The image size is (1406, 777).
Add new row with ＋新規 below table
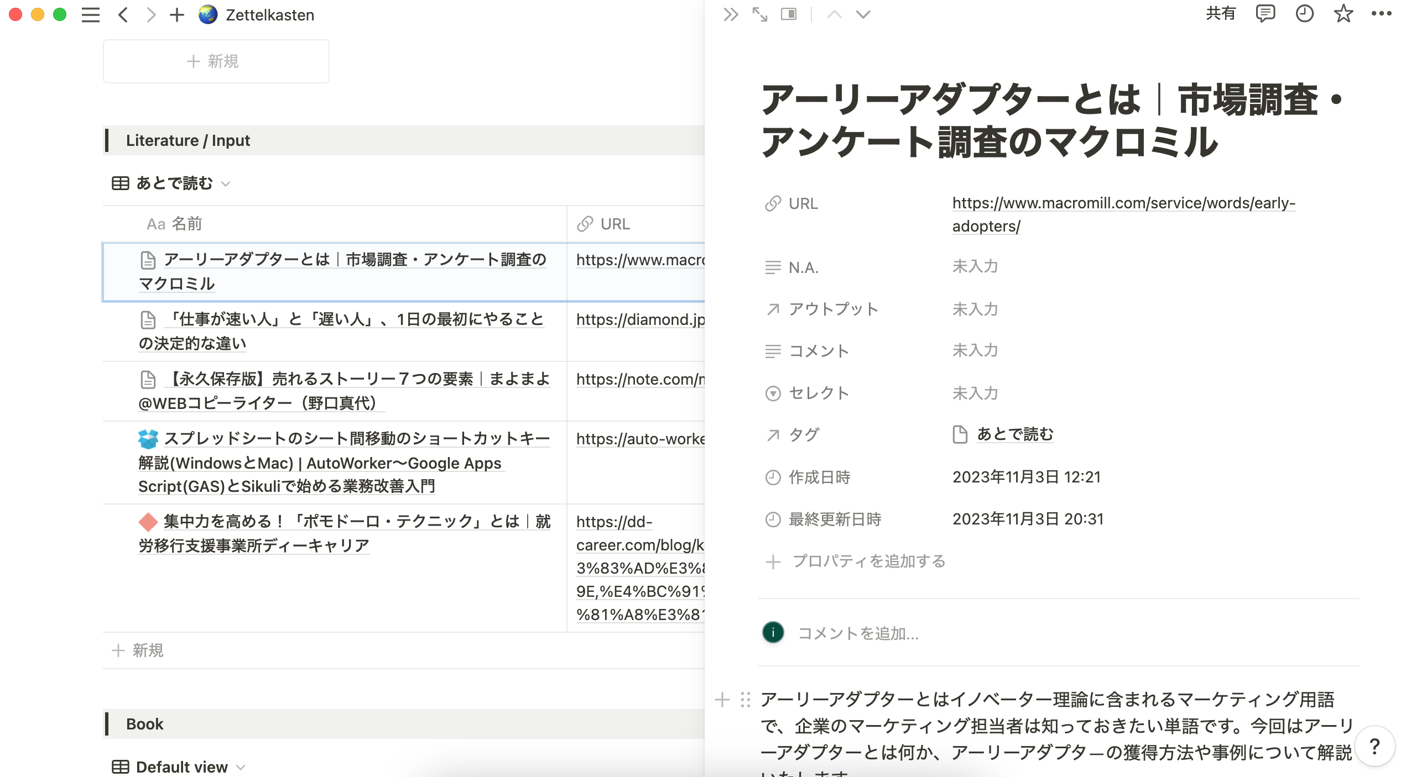pos(138,650)
